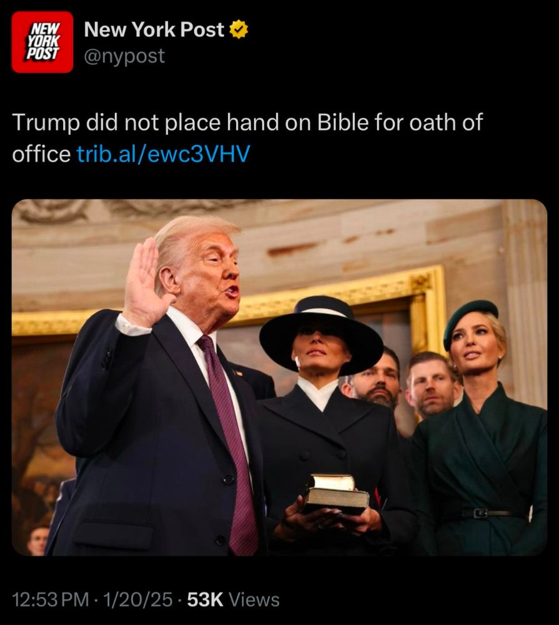This screenshot has width=559, height=625.
Task: Click the 12:53 PM timestamp
Action: point(51,599)
